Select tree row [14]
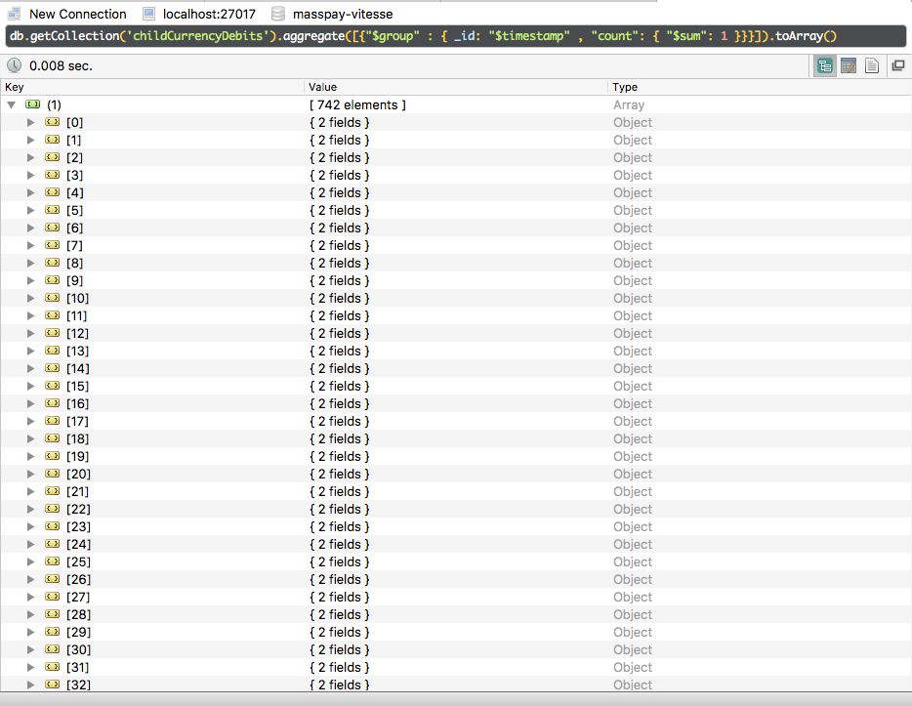 [455, 368]
